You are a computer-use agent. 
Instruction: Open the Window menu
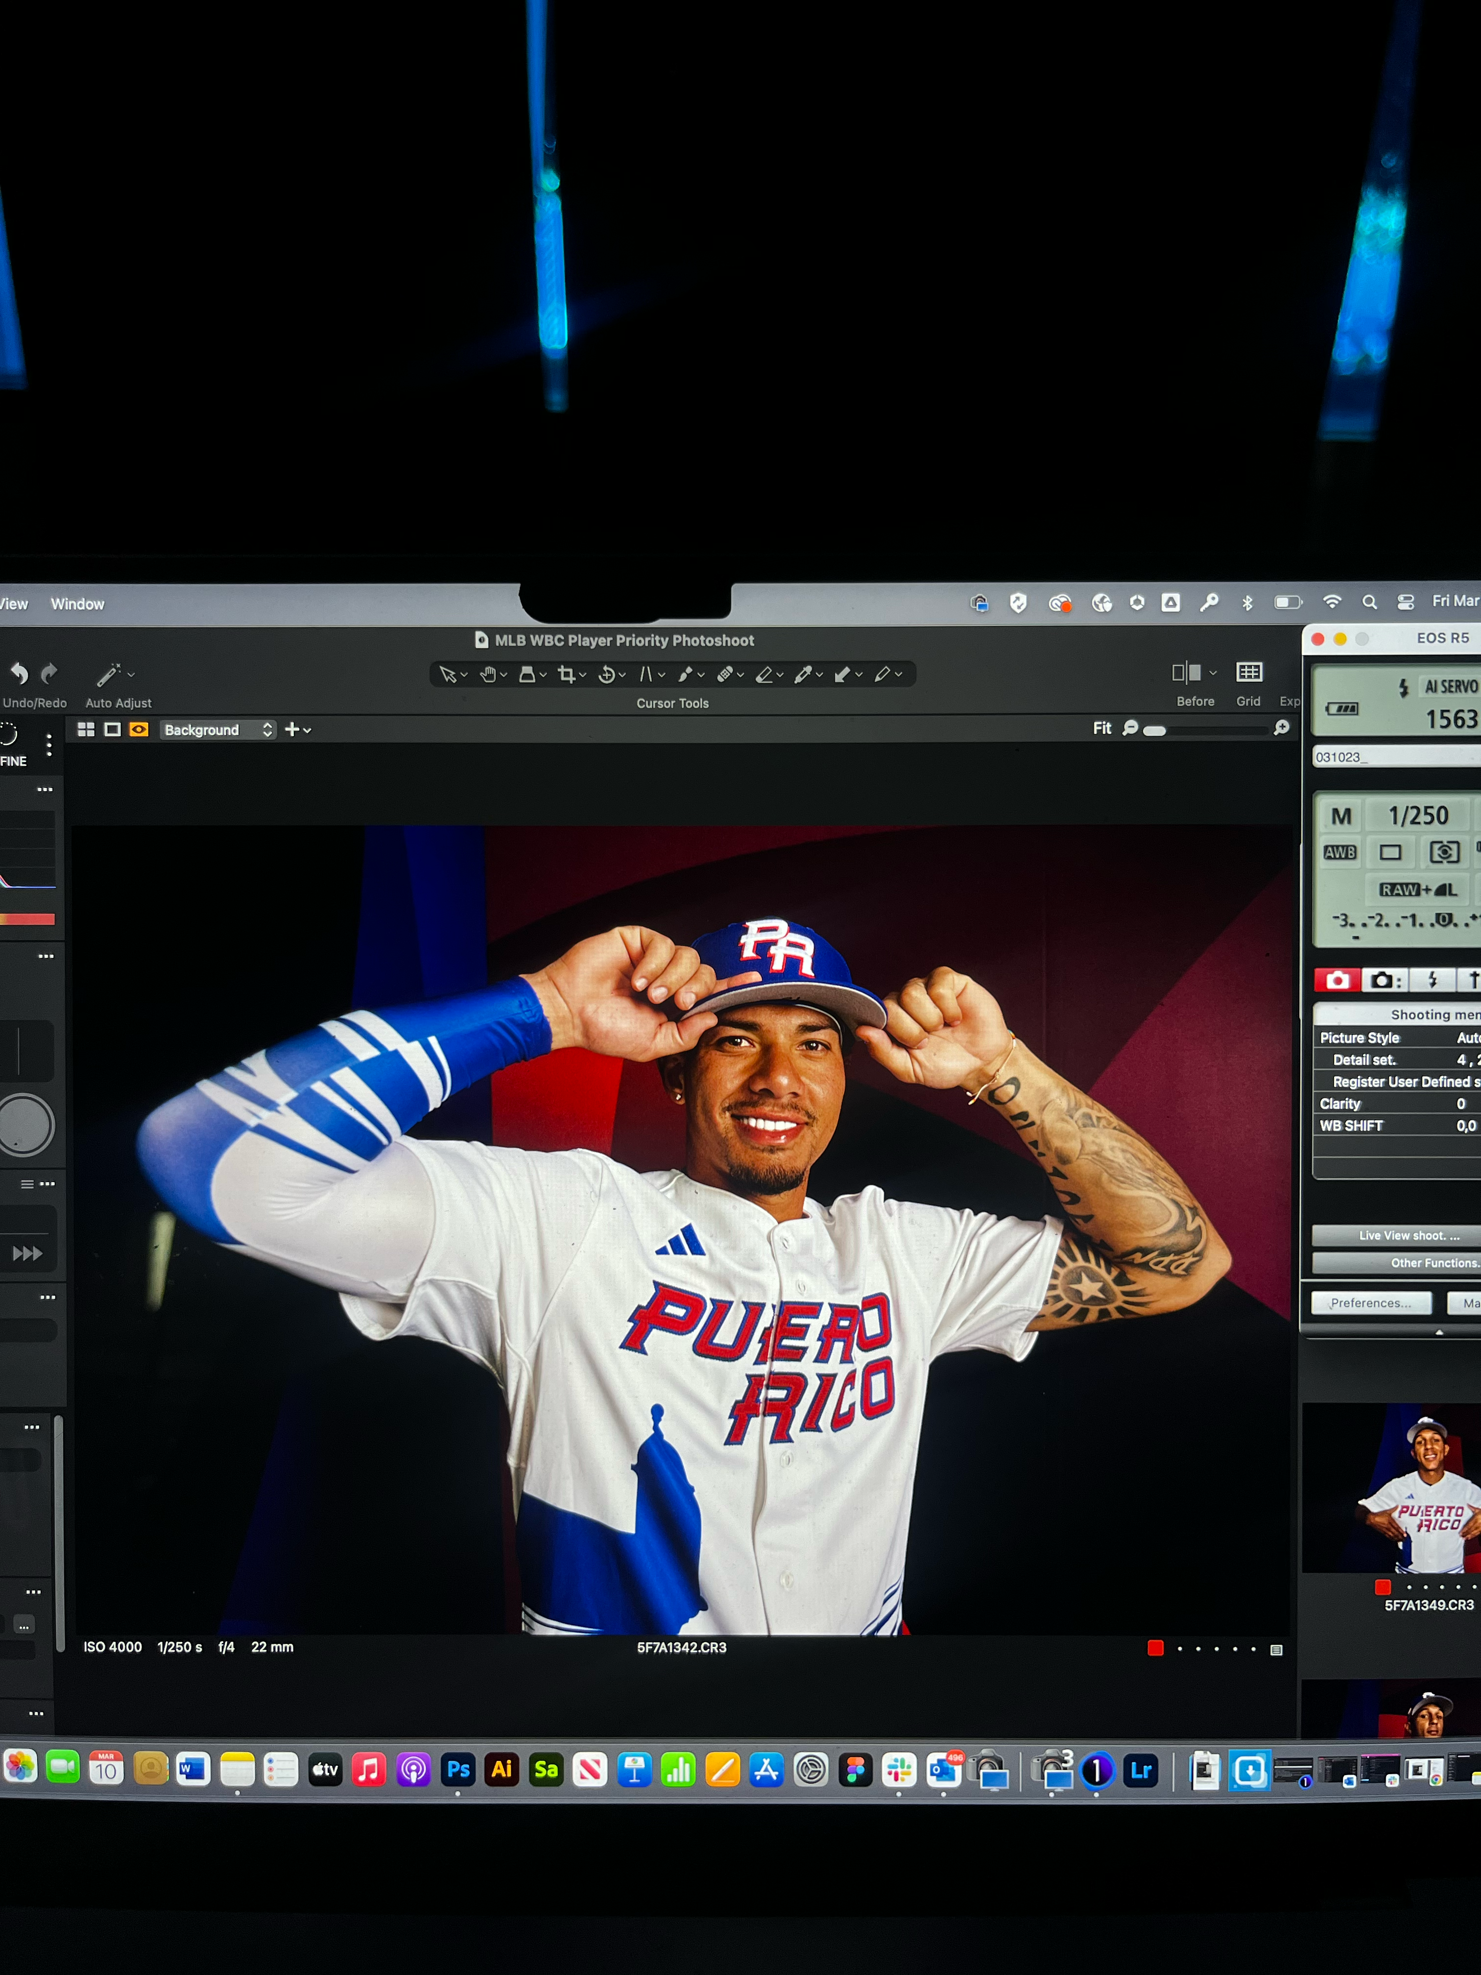coord(77,604)
